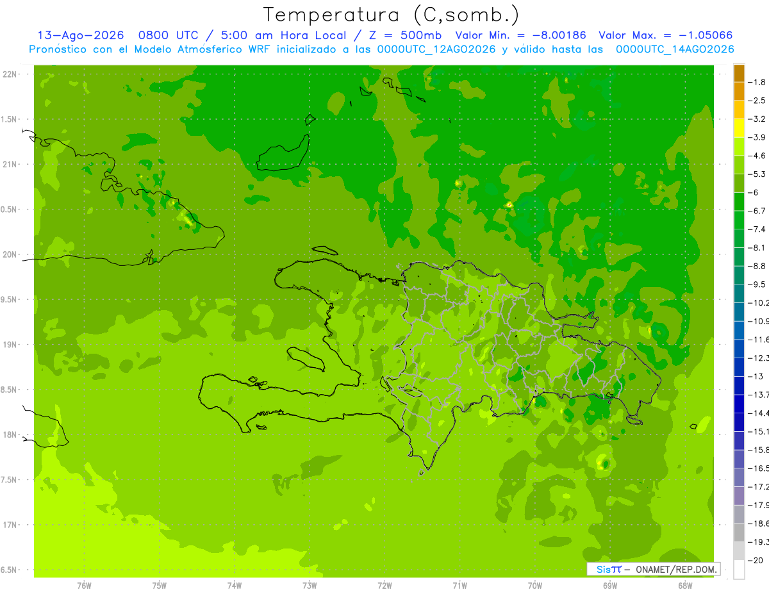
Task: Click the '18N' latitude axis label
Action: (x=9, y=435)
